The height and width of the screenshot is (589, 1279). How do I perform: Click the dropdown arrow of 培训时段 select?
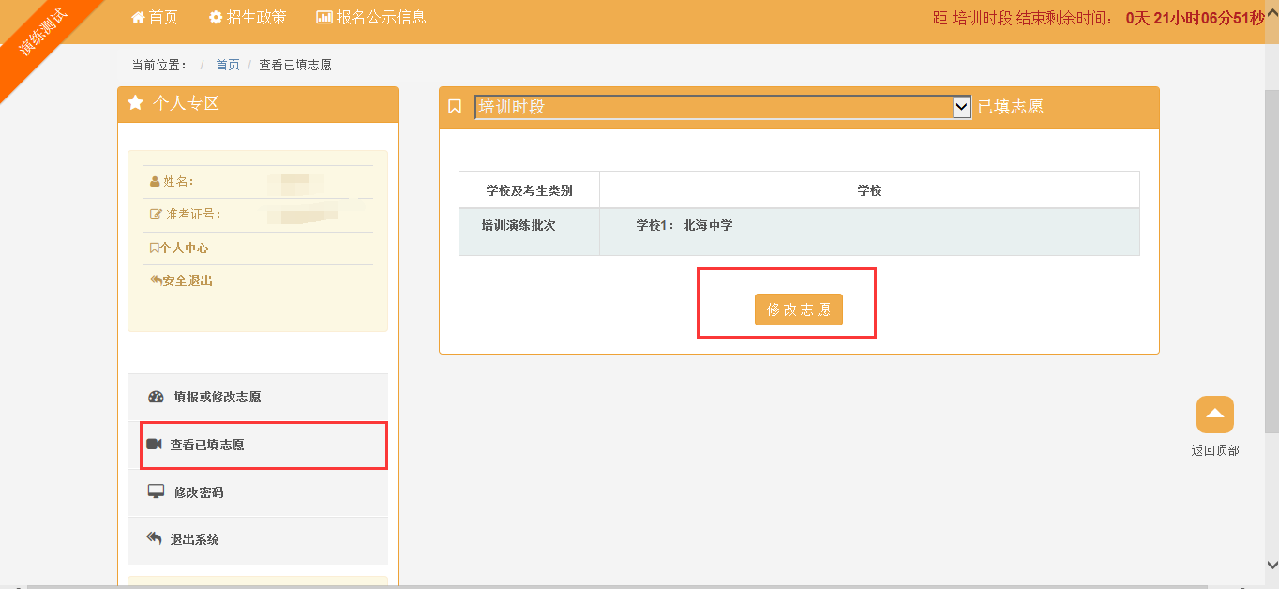[961, 107]
